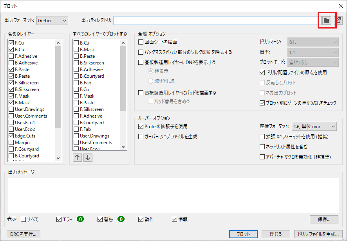Enable B.Adhesive in included layers
347x241 pixels.
[11, 62]
